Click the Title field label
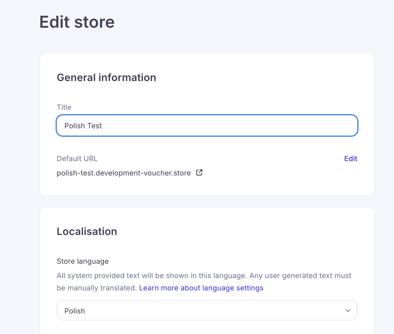 coord(64,107)
